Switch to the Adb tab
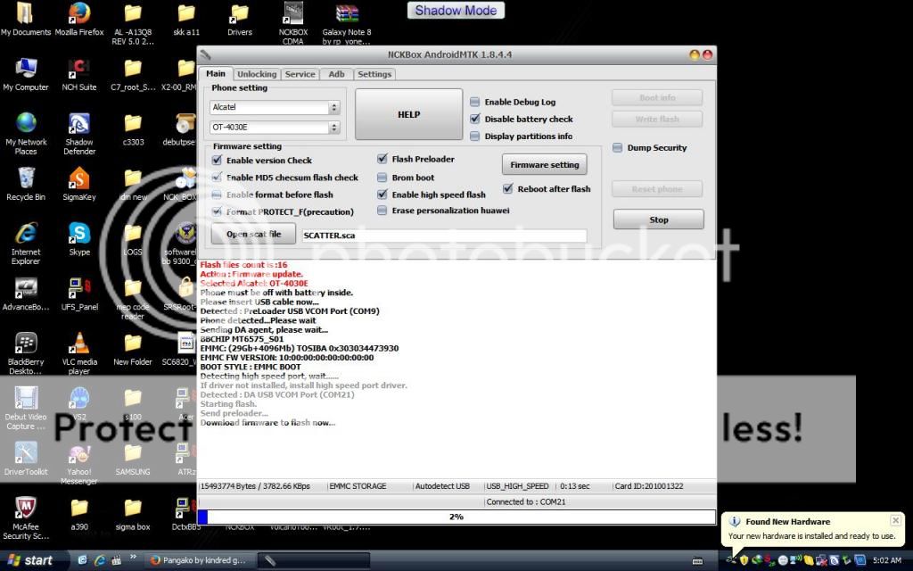Viewport: 913px width, 571px height. coord(336,74)
